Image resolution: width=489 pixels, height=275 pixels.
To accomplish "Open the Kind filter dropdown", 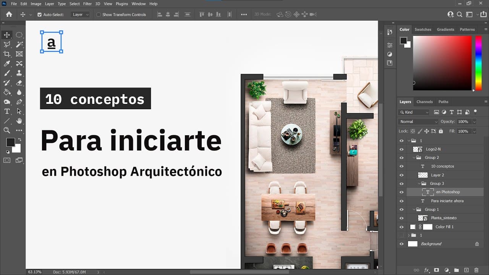I will click(414, 112).
